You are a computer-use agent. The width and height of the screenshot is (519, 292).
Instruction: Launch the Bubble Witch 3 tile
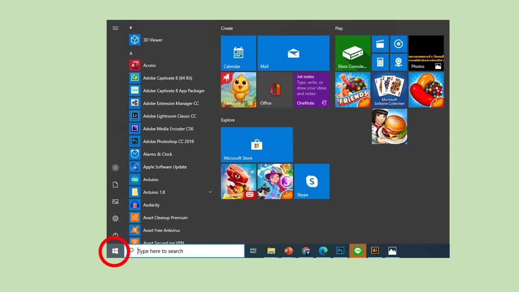[x=275, y=181]
